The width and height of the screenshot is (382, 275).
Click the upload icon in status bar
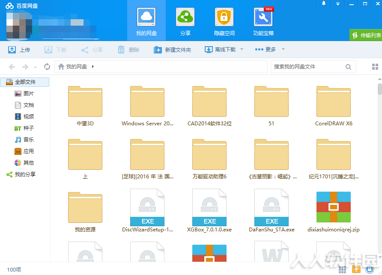tap(356, 269)
